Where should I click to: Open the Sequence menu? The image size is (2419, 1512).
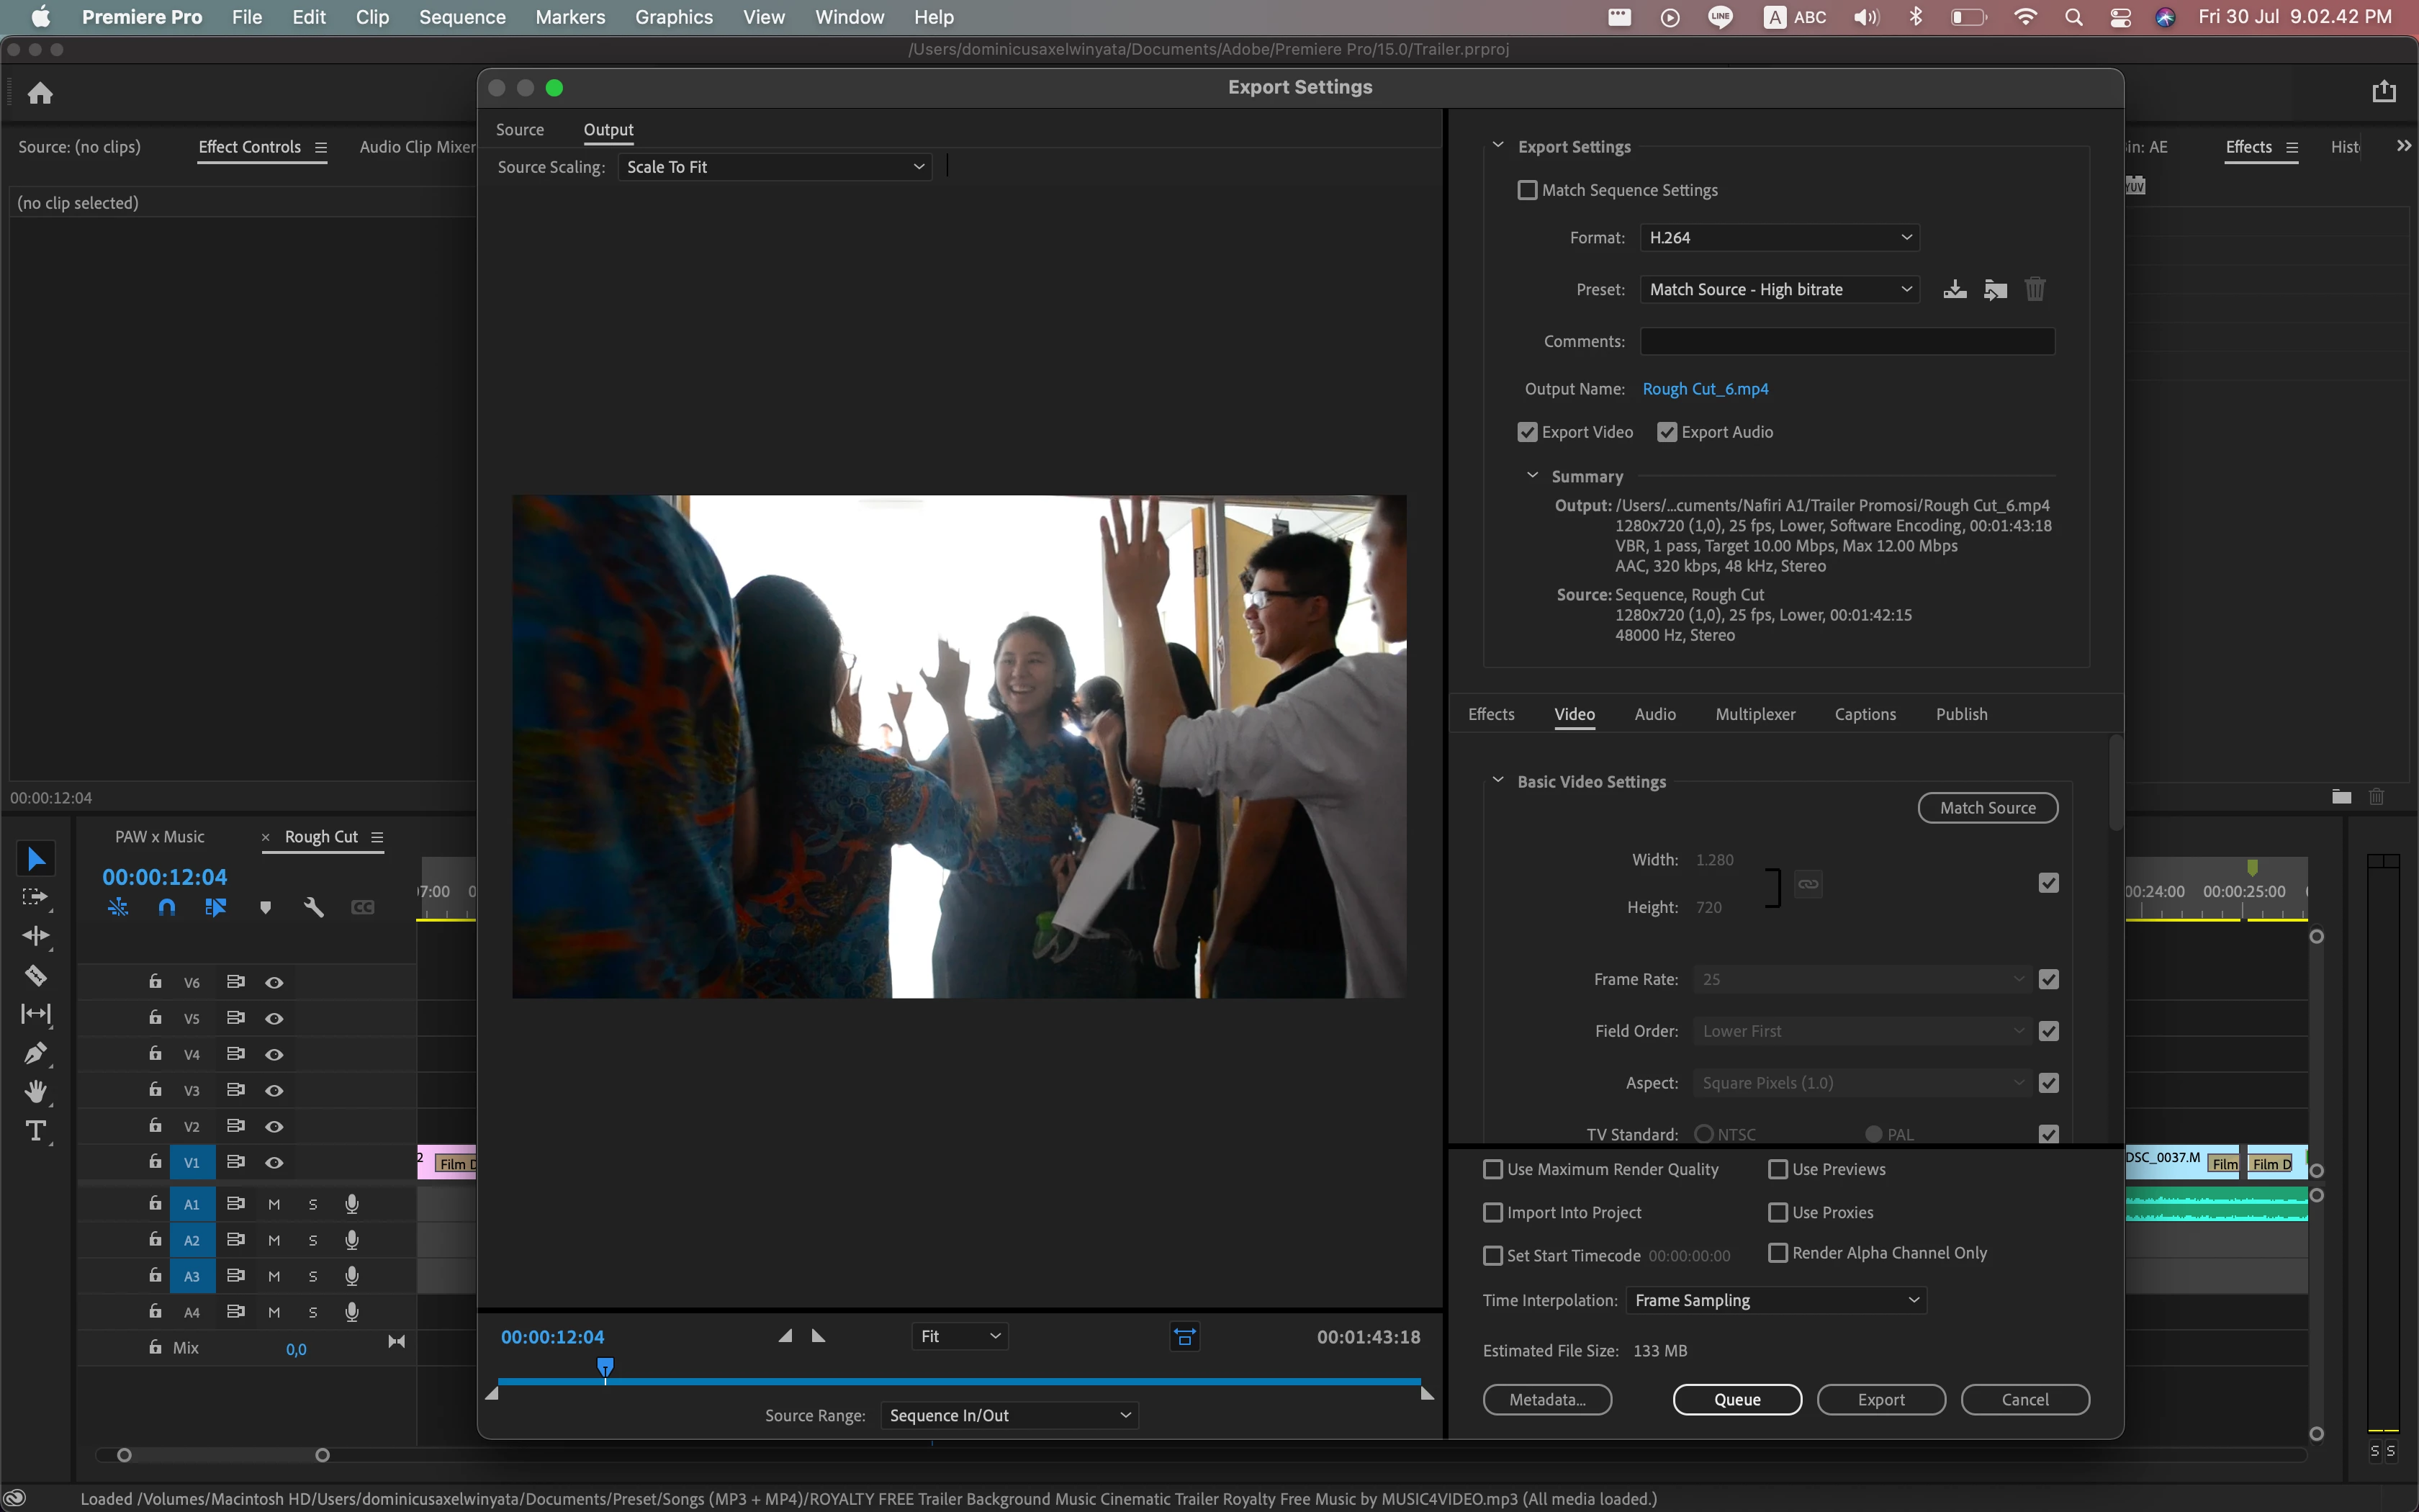coord(461,17)
